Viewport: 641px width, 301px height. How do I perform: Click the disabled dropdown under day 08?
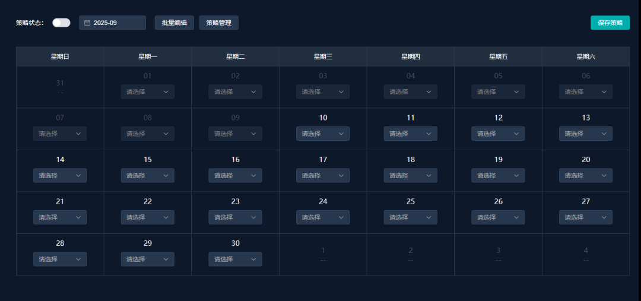[148, 134]
